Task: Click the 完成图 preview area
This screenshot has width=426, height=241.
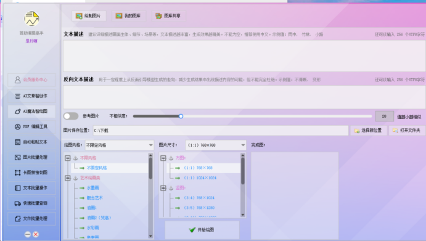Action: (295, 195)
